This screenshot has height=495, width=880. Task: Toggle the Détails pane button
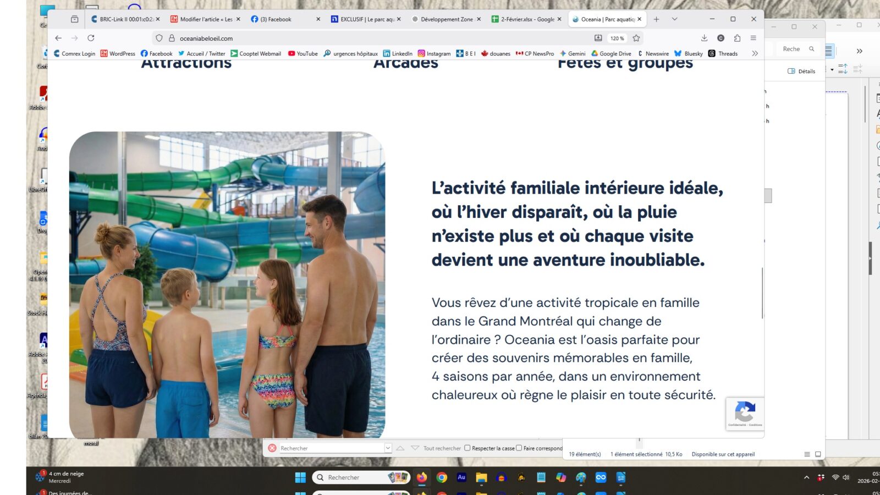[x=801, y=71]
